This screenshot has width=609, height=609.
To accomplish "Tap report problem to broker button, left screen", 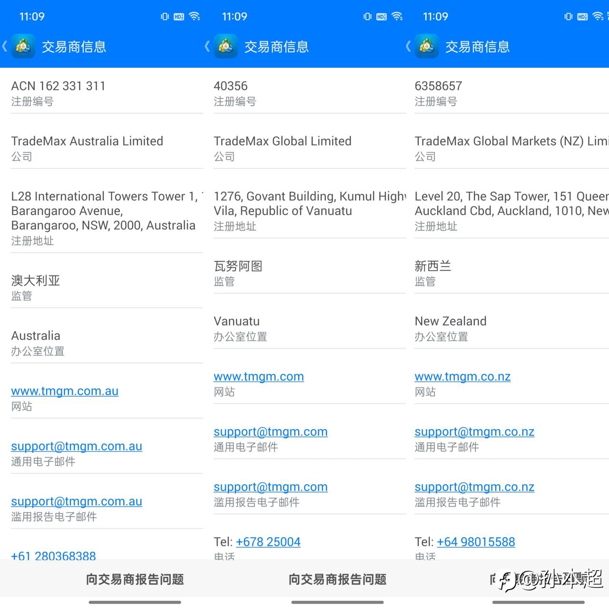I will (x=135, y=579).
